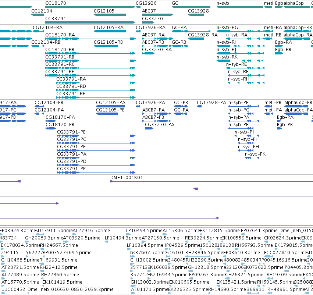The height and width of the screenshot is (295, 313).
Task: Click the CG12105-RA transcript label
Action: [x=109, y=27]
